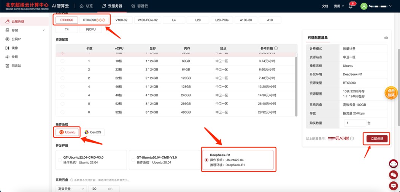Choose the Ubuntu operating system

point(67,132)
